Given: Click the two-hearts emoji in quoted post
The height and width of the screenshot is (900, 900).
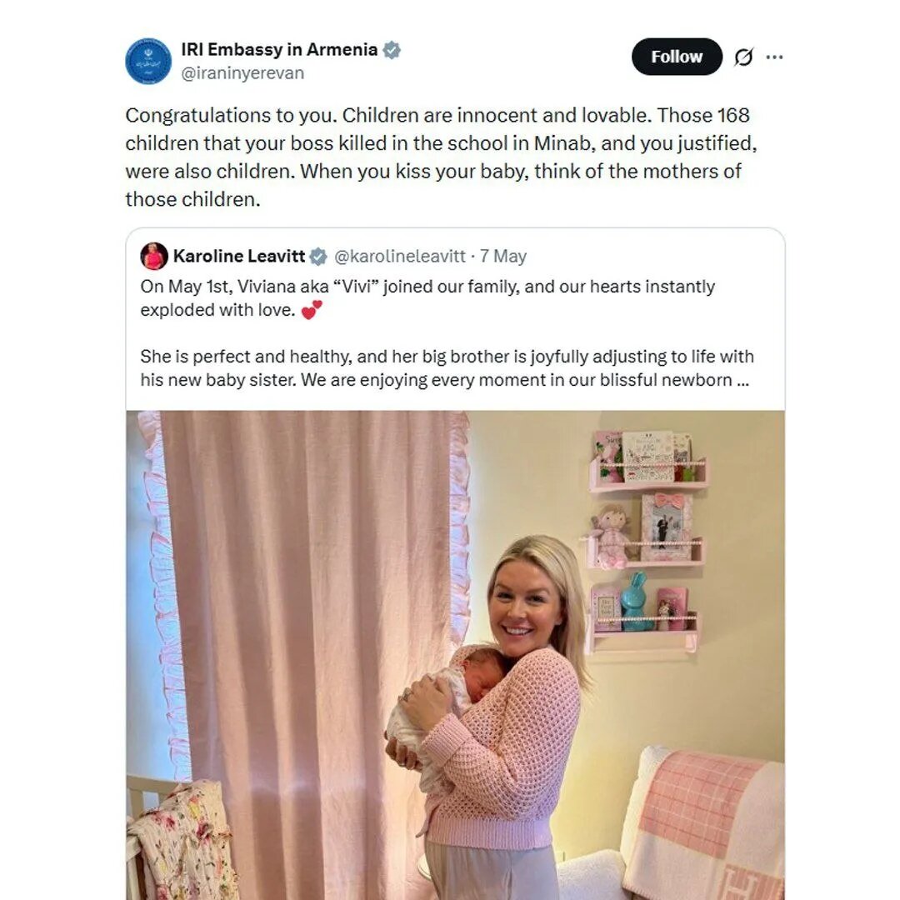Looking at the screenshot, I should click(312, 310).
